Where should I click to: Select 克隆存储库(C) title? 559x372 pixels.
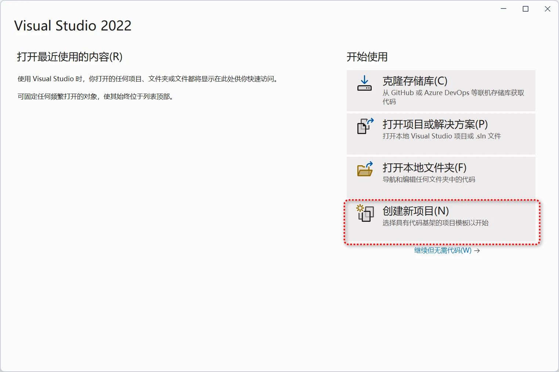pos(415,81)
